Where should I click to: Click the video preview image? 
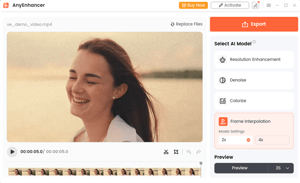(x=105, y=87)
